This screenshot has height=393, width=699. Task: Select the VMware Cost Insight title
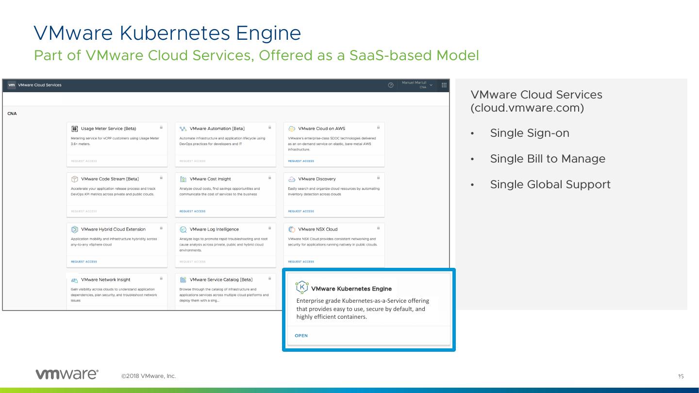click(x=210, y=179)
